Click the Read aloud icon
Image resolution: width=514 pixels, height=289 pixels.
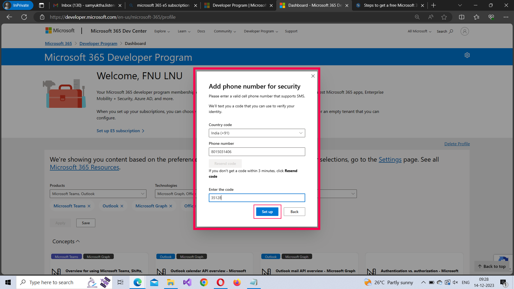pyautogui.click(x=431, y=17)
